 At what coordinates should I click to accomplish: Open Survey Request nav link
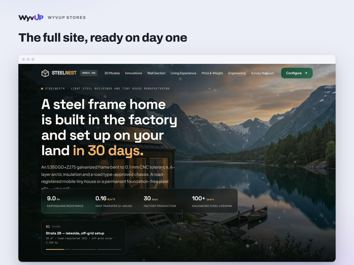[262, 73]
